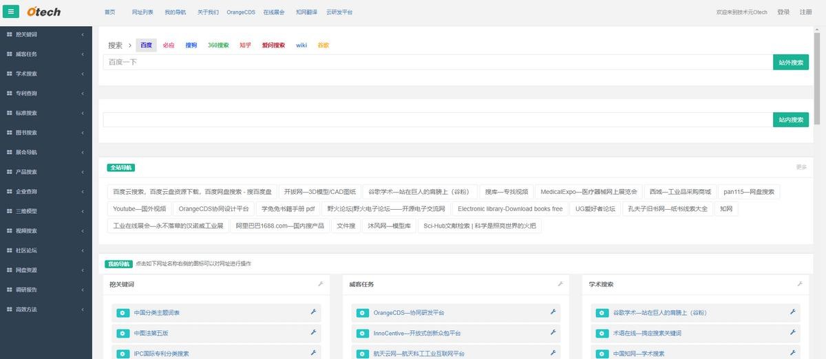Open 网址列表 in the top navigation
Screen dimensions: 826x359
142,12
